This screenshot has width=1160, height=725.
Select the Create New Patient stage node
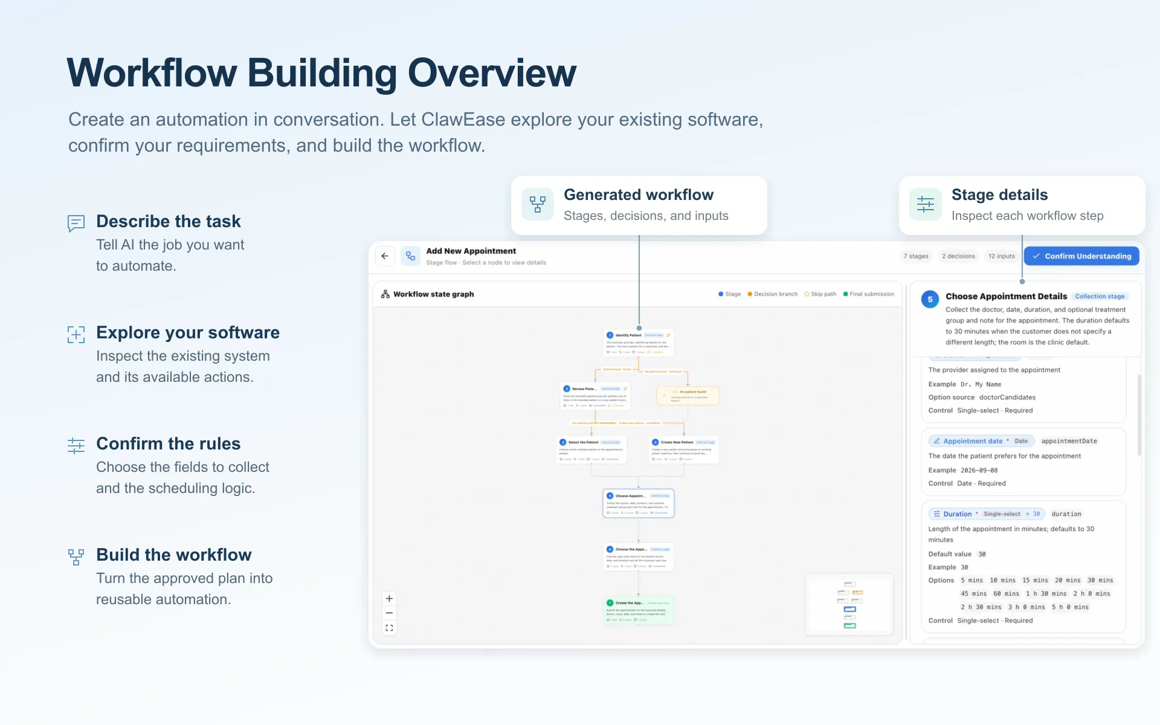click(684, 450)
